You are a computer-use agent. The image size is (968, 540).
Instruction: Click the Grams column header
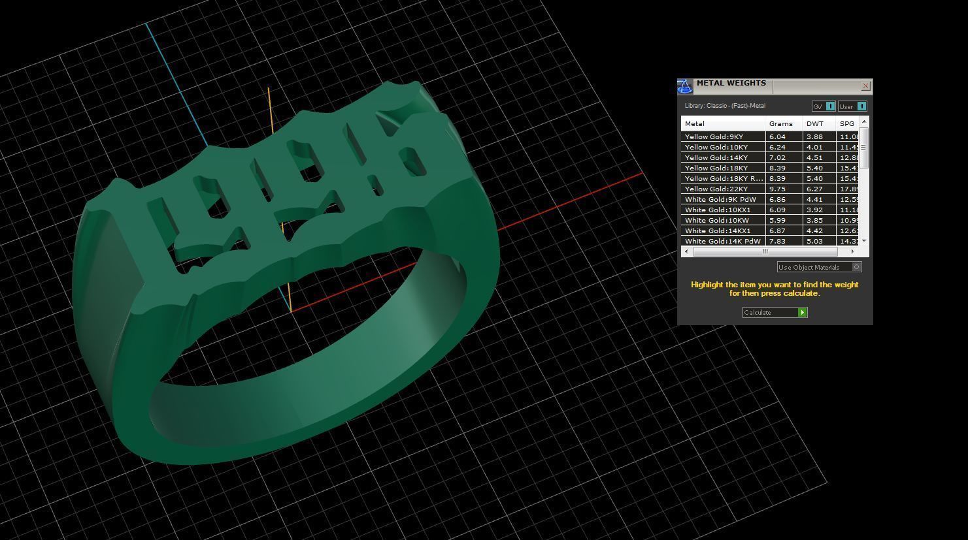(x=784, y=123)
